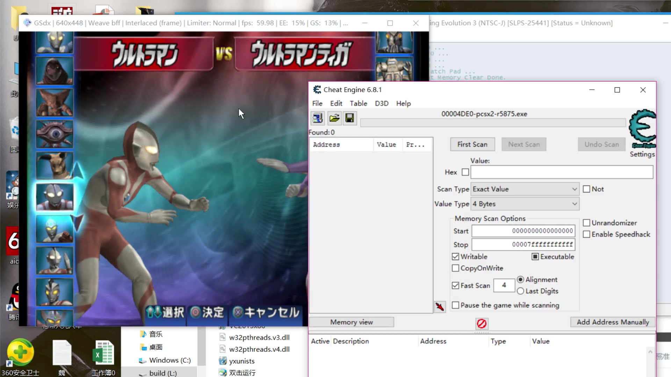Image resolution: width=671 pixels, height=377 pixels.
Task: Click the open process computer icon
Action: pyautogui.click(x=317, y=118)
